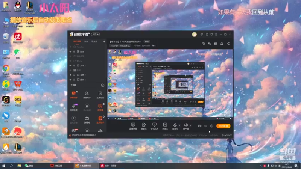Click the notification bell icon in the header
The image size is (301, 169).
tap(222, 44)
